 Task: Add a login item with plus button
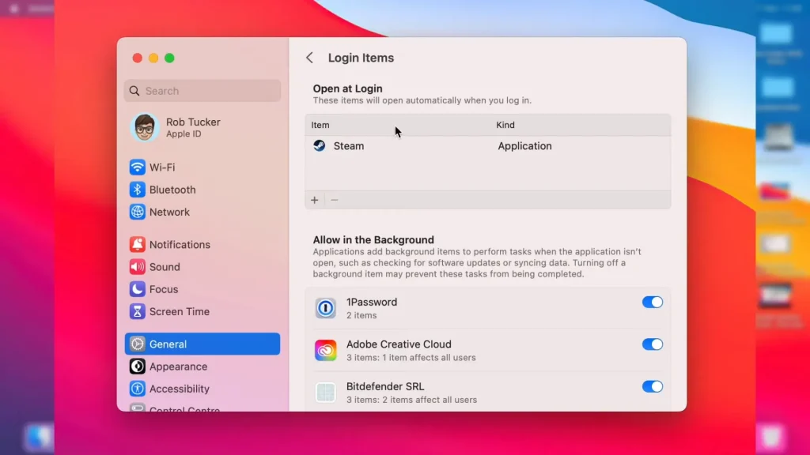(315, 200)
